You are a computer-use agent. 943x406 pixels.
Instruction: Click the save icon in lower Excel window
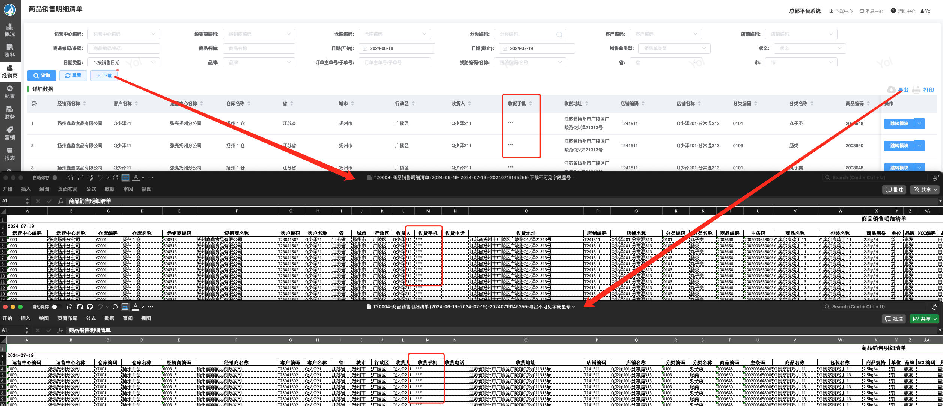80,307
